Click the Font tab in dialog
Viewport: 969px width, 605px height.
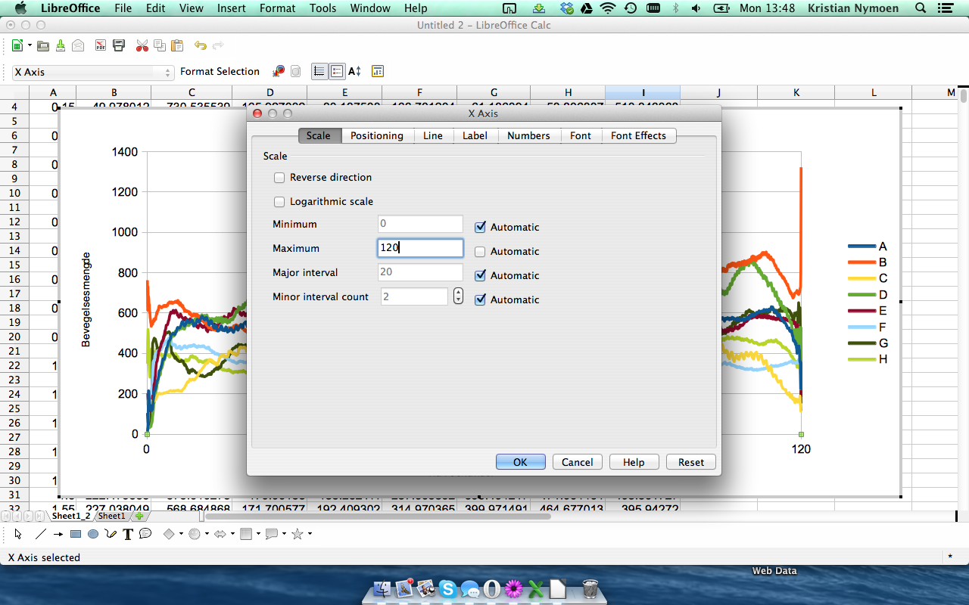coord(581,135)
